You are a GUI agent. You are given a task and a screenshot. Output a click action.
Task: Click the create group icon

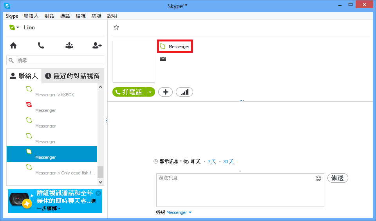point(69,45)
